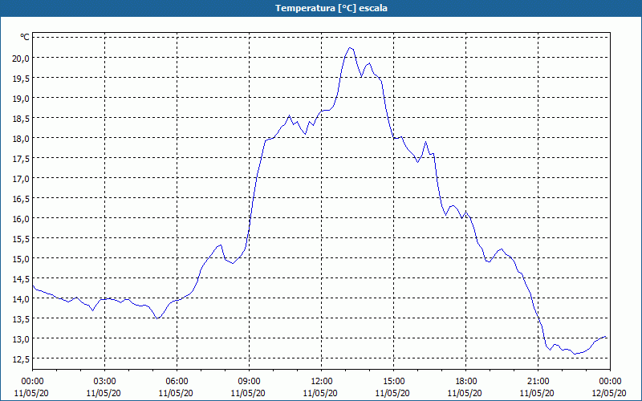Click the 03:00 time axis label
This screenshot has width=642, height=401.
pyautogui.click(x=104, y=381)
